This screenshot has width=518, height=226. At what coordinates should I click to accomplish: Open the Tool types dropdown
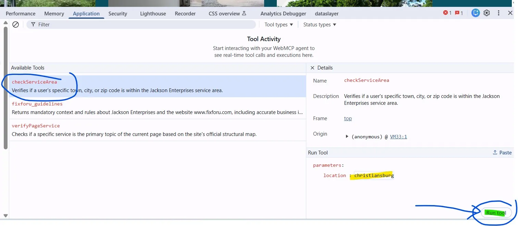tap(279, 25)
